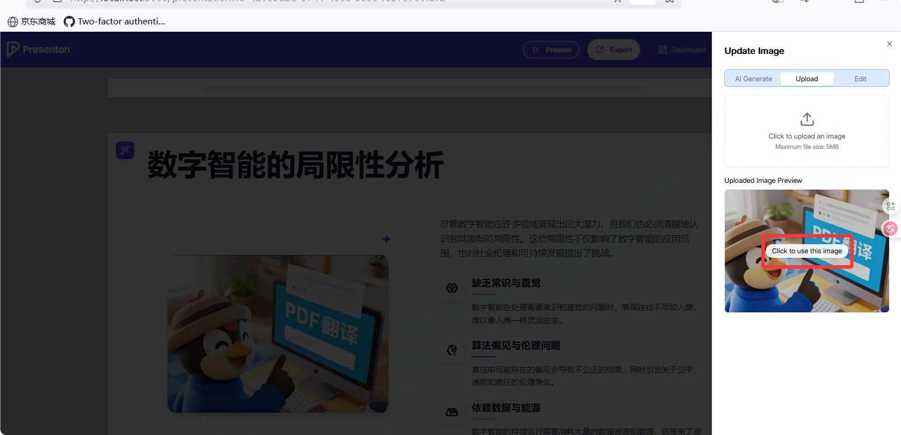The height and width of the screenshot is (435, 901).
Task: Start the slideshow with Present button
Action: click(551, 50)
